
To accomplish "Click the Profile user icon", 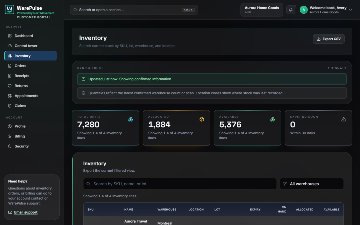I will tap(10, 126).
